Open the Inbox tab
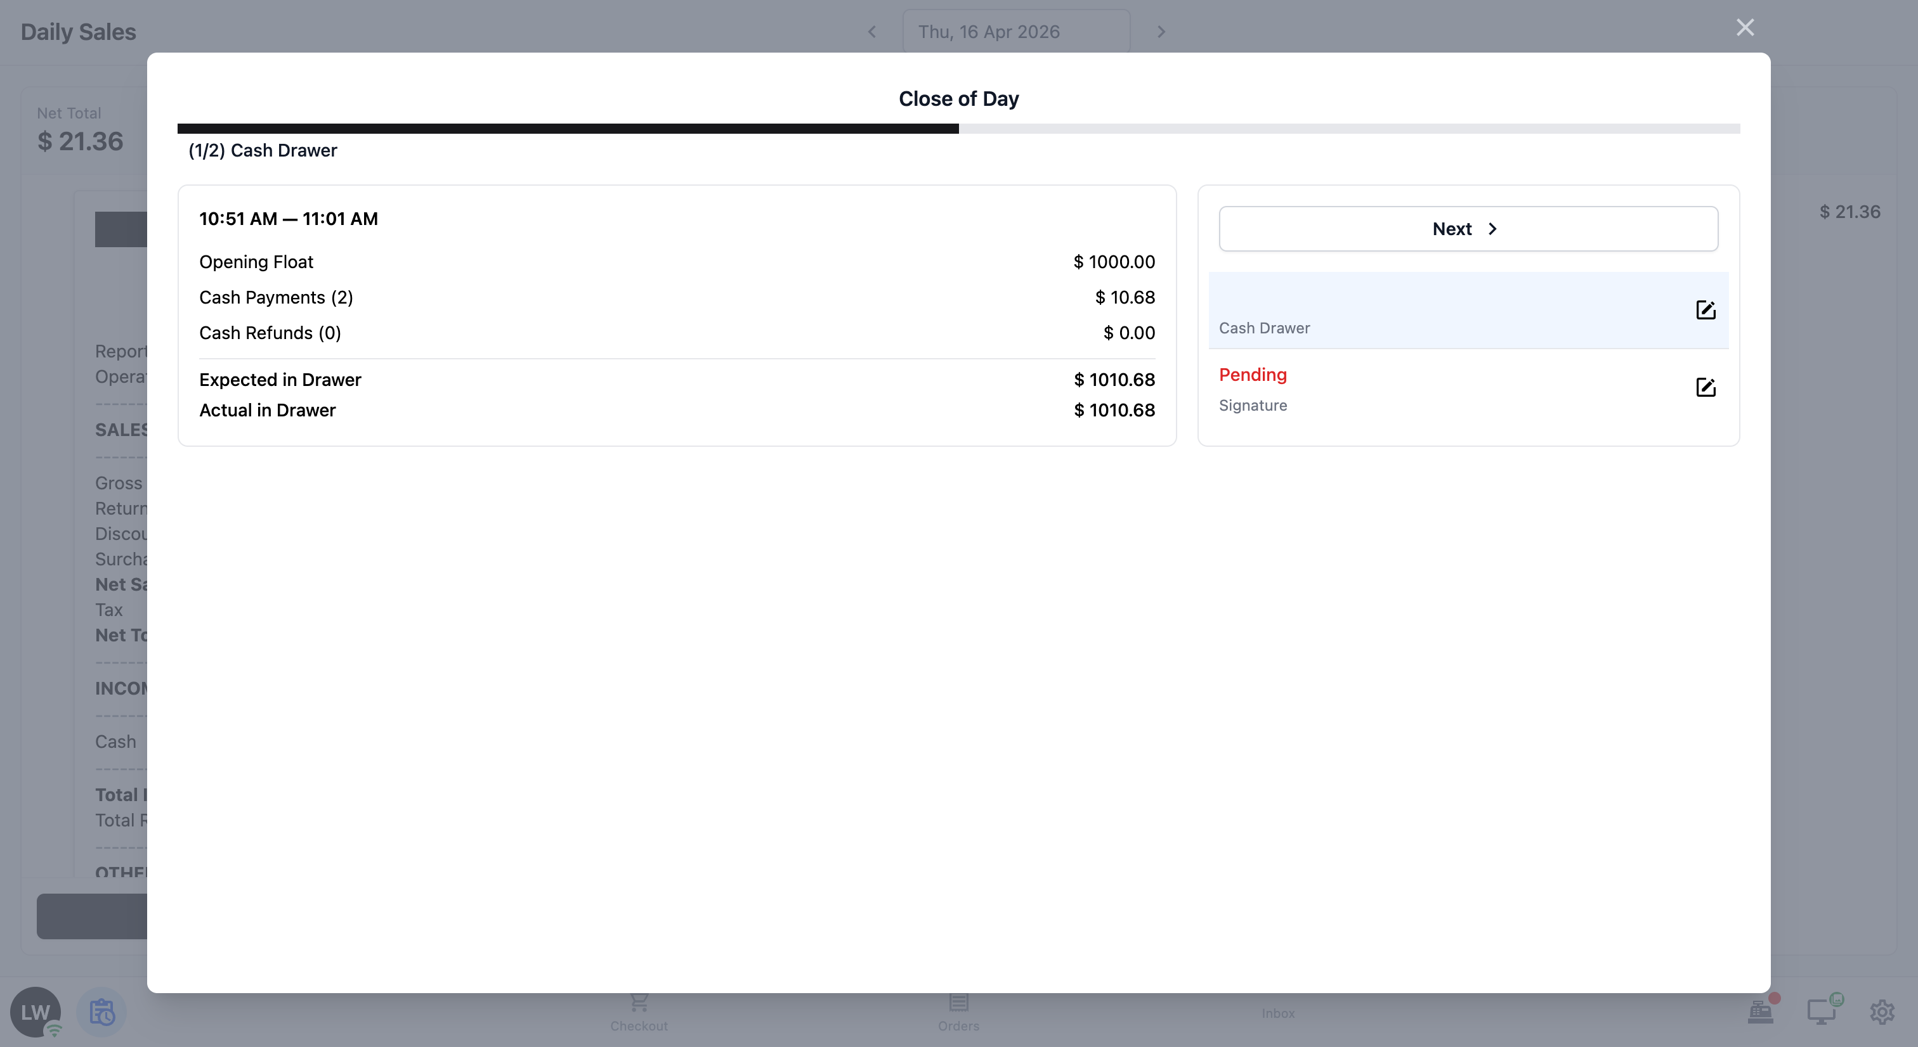Image resolution: width=1918 pixels, height=1047 pixels. coord(1277,1012)
